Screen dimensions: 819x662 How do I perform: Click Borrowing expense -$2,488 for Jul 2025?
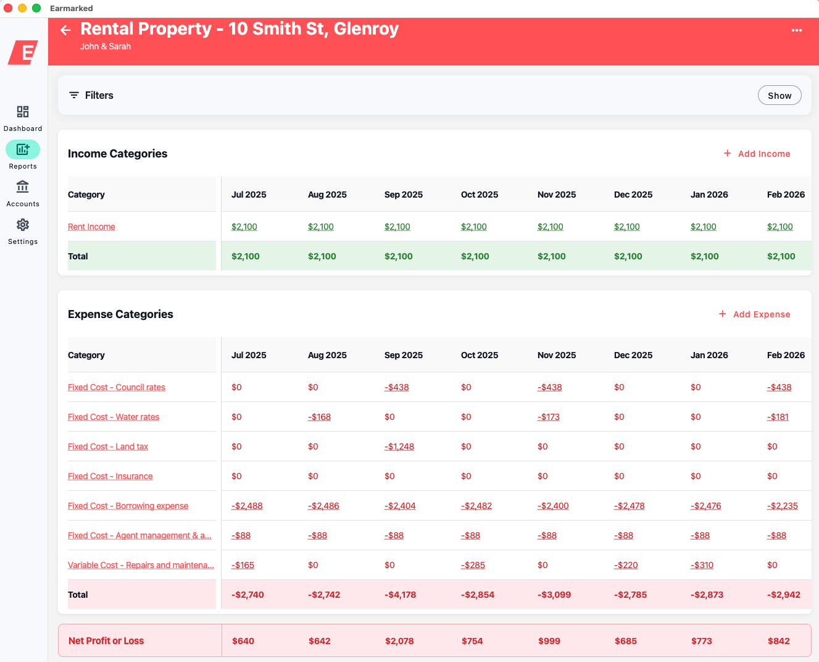tap(247, 506)
